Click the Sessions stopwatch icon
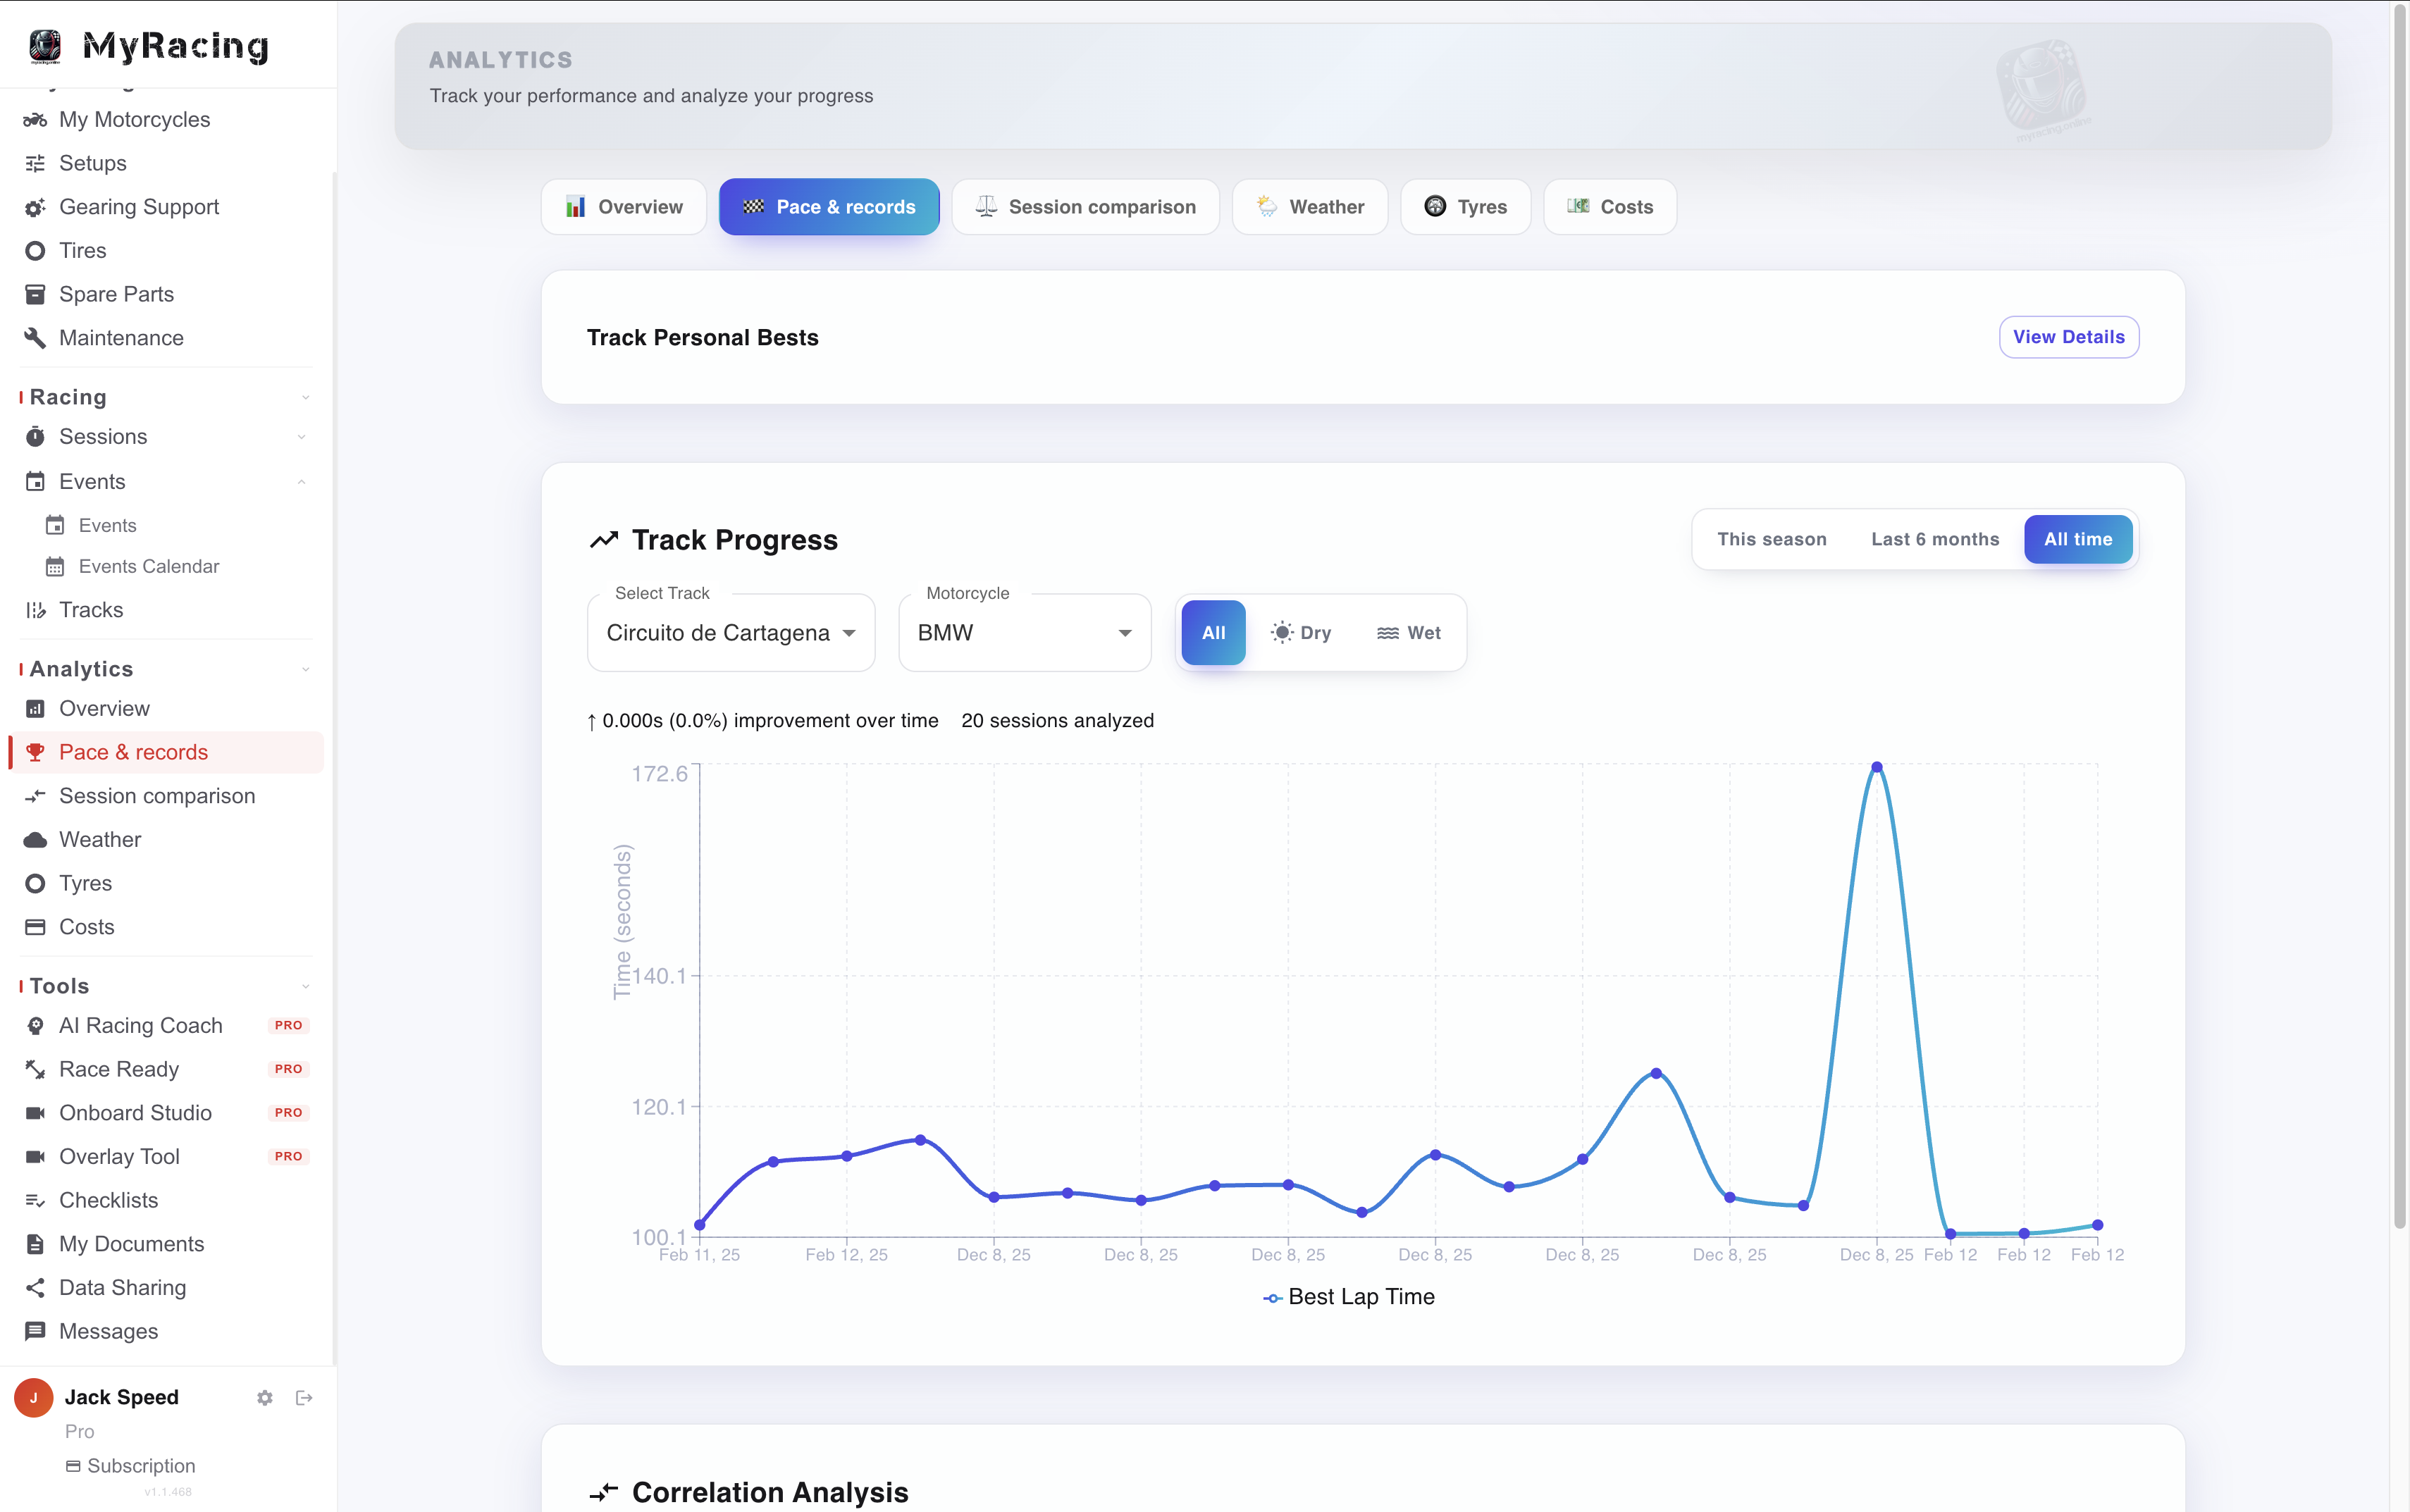This screenshot has height=1512, width=2410. pos(35,437)
